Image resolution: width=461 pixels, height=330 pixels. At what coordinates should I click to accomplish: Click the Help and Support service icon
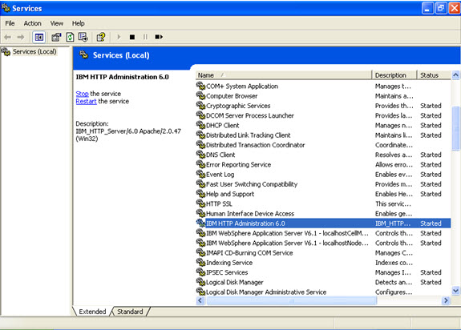200,194
